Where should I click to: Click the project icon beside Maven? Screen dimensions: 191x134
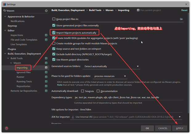click(x=46, y=63)
